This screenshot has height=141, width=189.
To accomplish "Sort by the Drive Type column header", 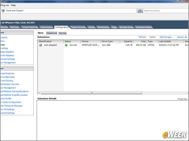I will tap(110, 41).
